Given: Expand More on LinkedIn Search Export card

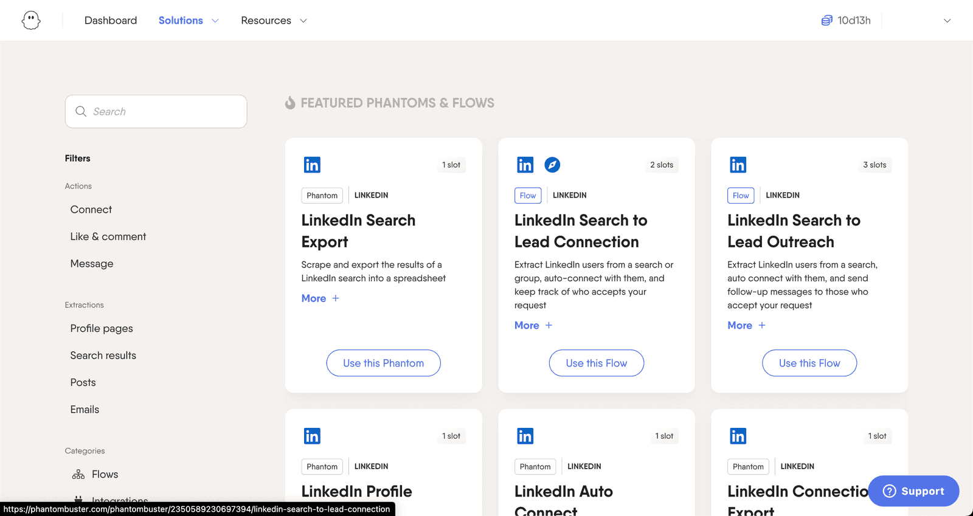Looking at the screenshot, I should point(320,298).
